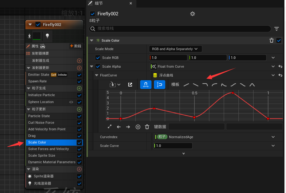Add a renderer via 渲染 plus icon
Screen dimensions: 286x193
(79, 169)
